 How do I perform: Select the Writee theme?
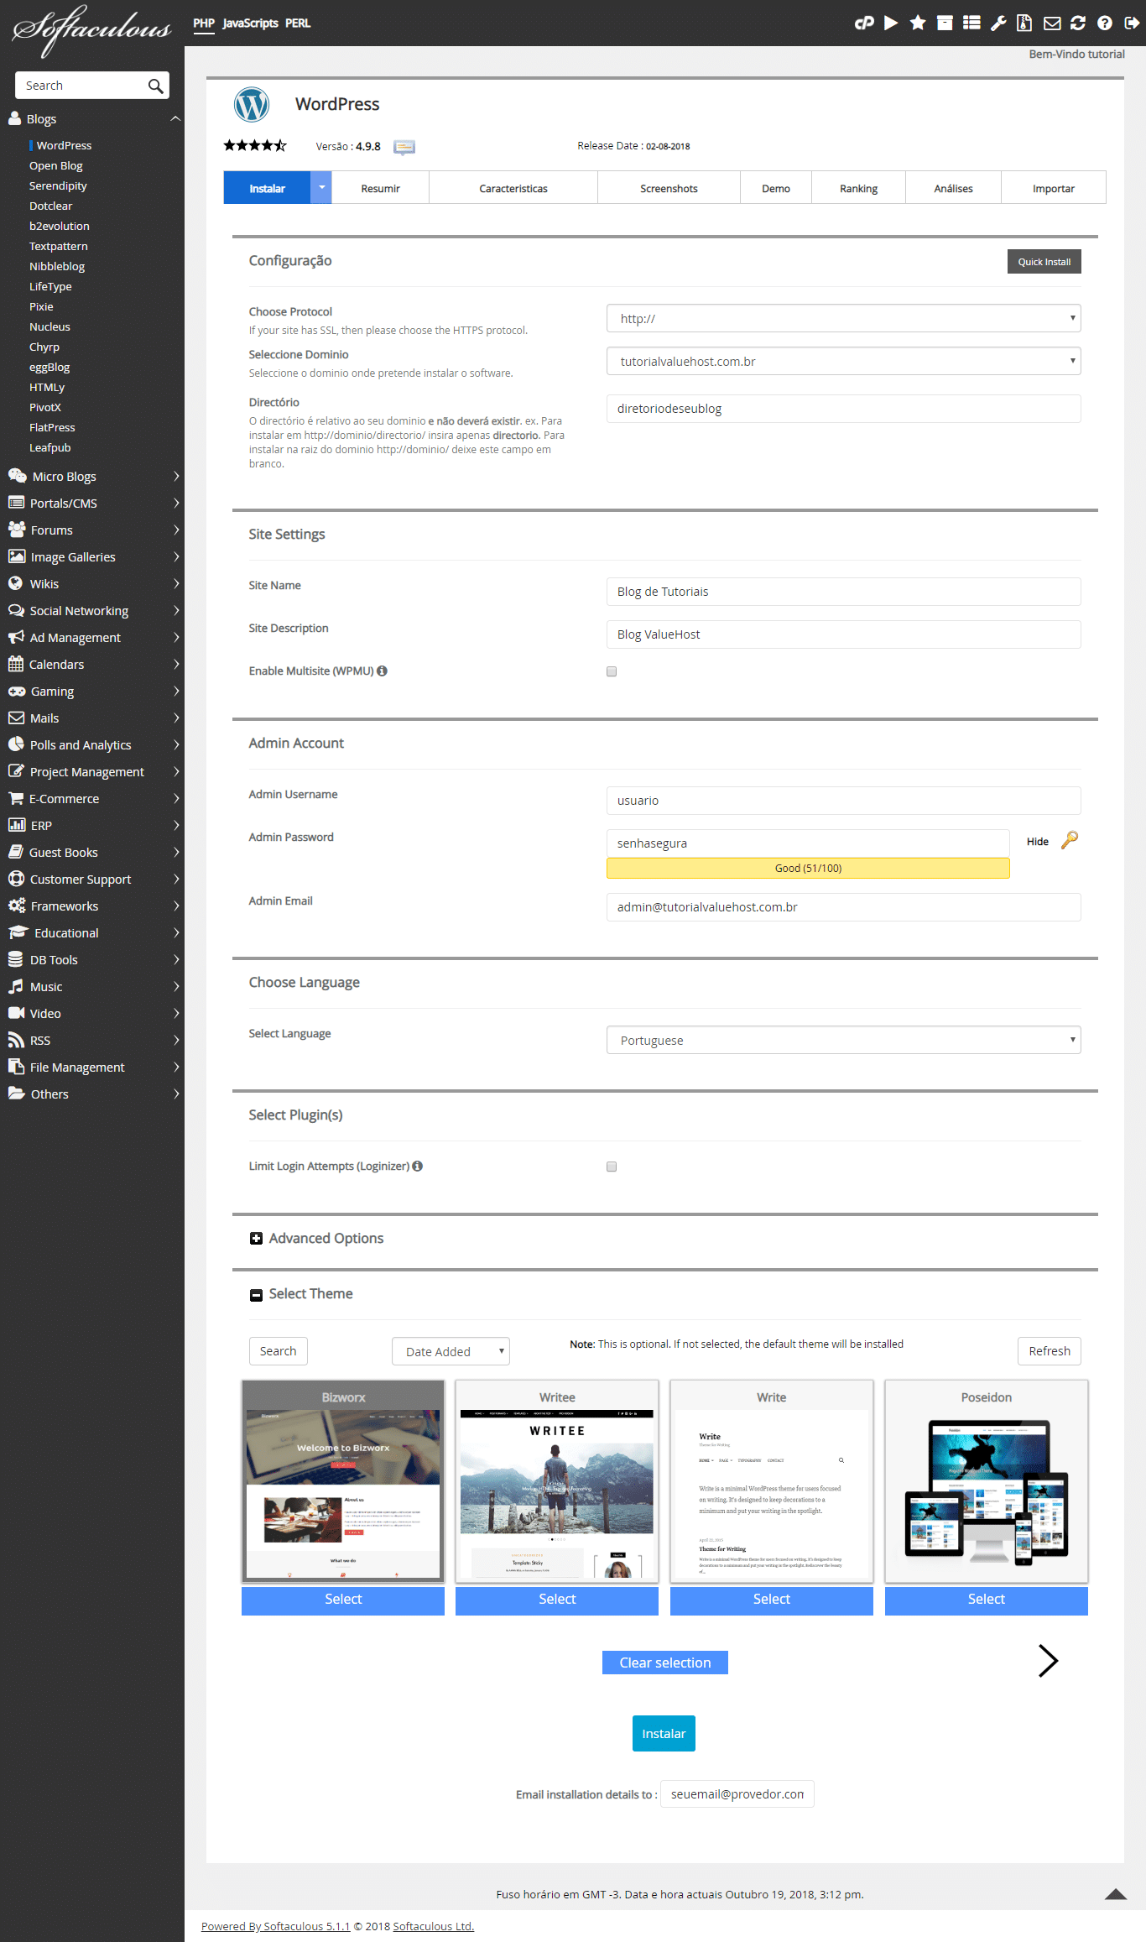tap(557, 1600)
